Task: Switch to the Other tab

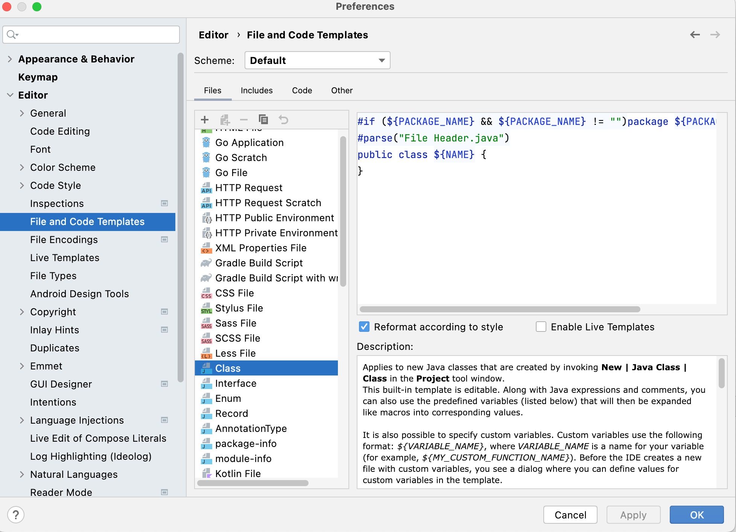Action: click(342, 91)
